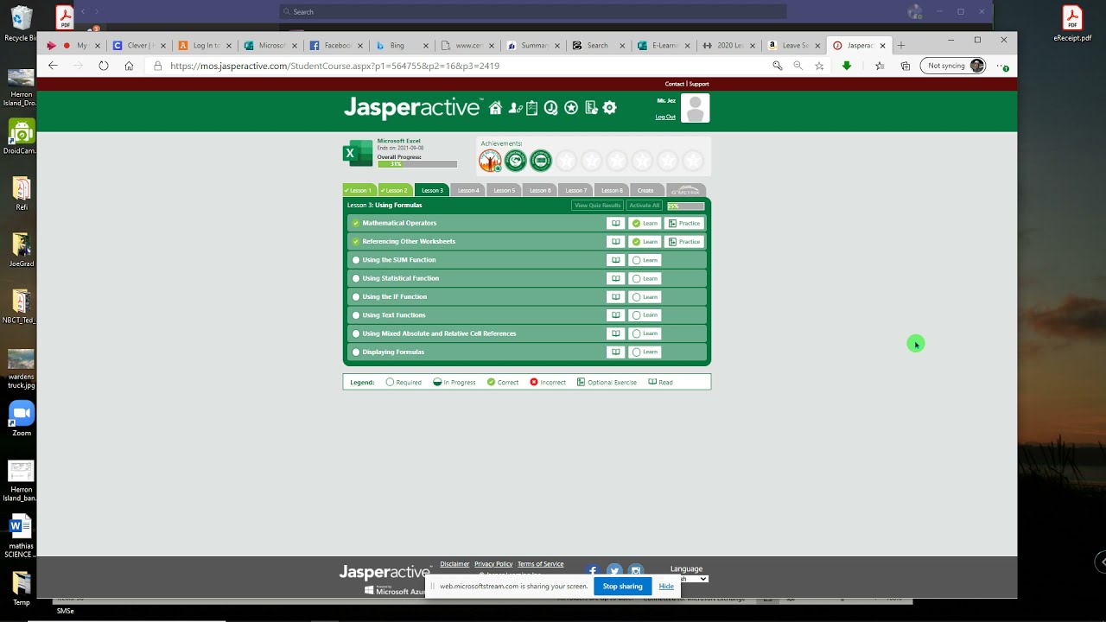Start Learn for Using Statistical Function
This screenshot has height=622, width=1106.
645,278
